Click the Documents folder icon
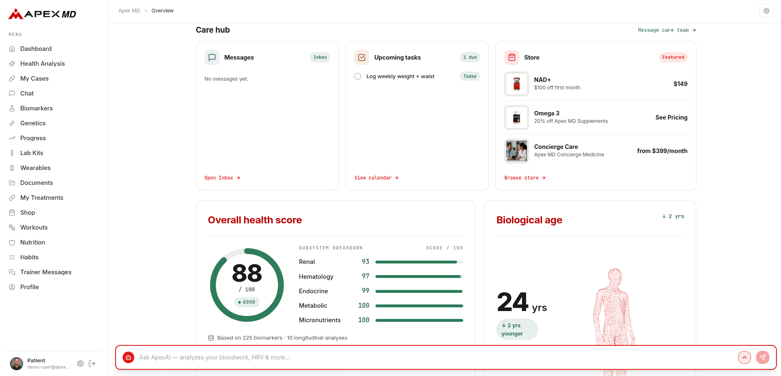Viewport: 781px width, 376px height. (x=12, y=183)
